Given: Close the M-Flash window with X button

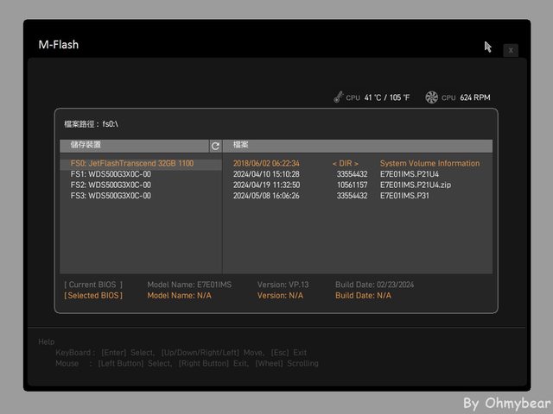Looking at the screenshot, I should (511, 50).
